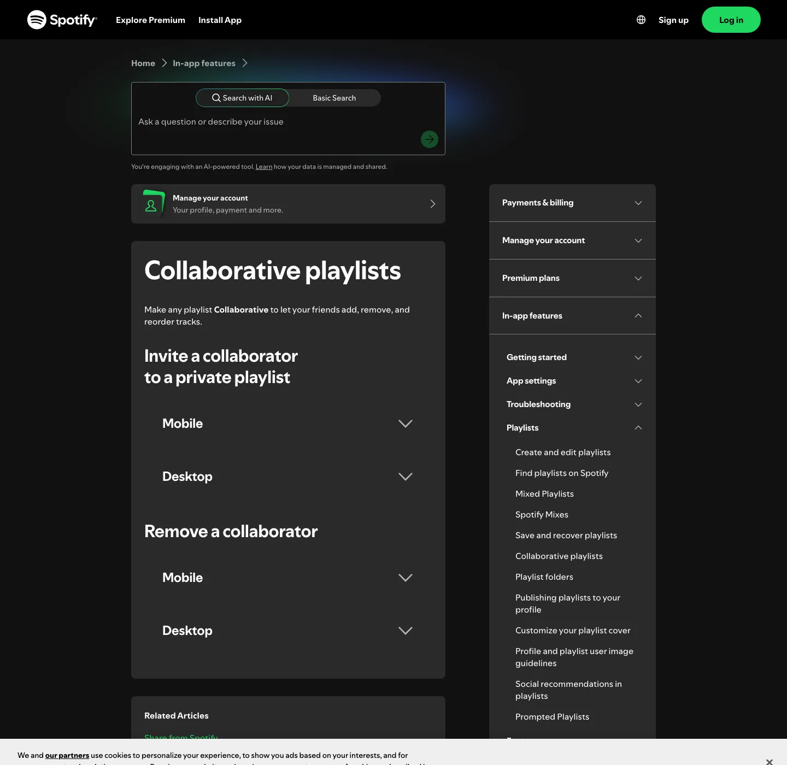787x765 pixels.
Task: Open Collaborative playlists sidebar link
Action: click(559, 556)
